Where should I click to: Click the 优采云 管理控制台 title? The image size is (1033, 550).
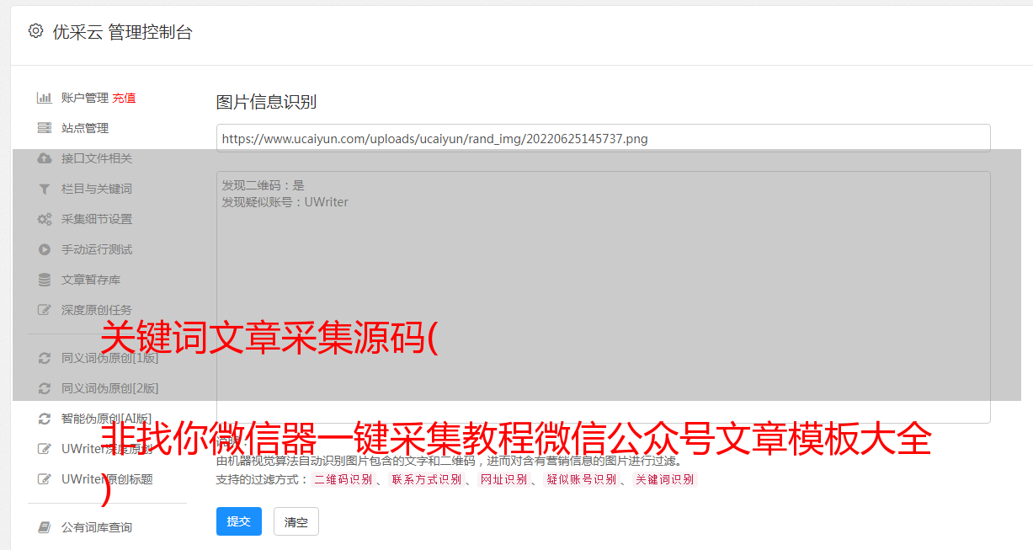pyautogui.click(x=122, y=32)
